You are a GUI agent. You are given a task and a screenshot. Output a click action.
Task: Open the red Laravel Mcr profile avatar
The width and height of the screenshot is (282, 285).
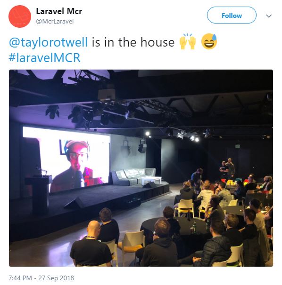20,16
